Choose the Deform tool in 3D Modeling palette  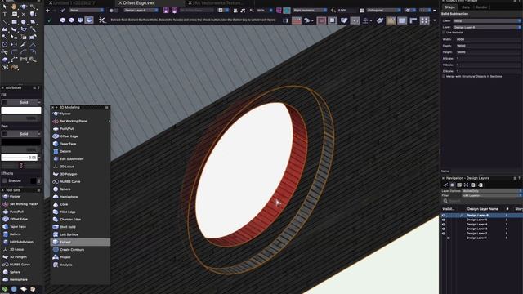80,151
